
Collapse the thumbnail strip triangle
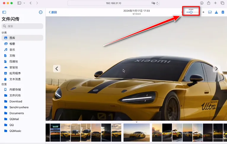[x=136, y=122]
